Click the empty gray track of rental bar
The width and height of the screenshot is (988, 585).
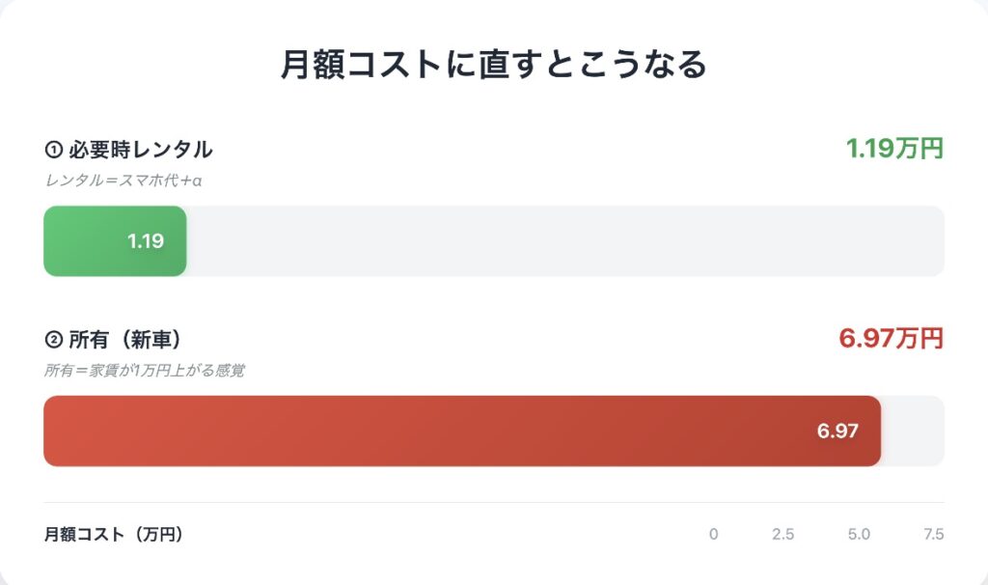564,241
